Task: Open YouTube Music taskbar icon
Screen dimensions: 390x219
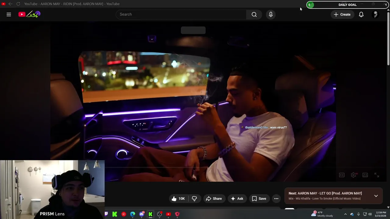Action: 124,214
